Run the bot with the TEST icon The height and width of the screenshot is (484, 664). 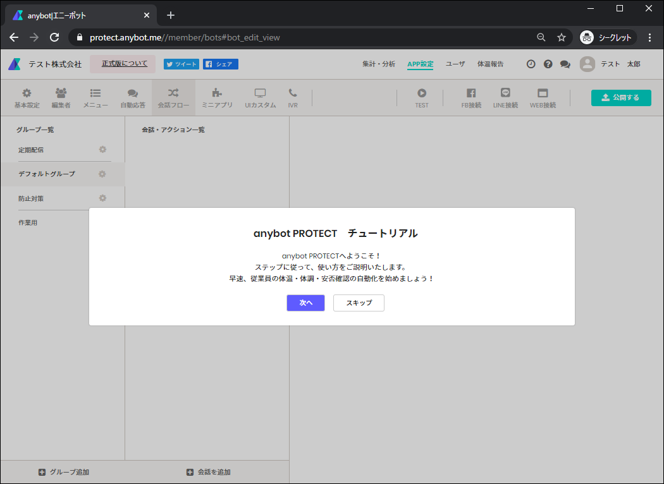coord(421,97)
